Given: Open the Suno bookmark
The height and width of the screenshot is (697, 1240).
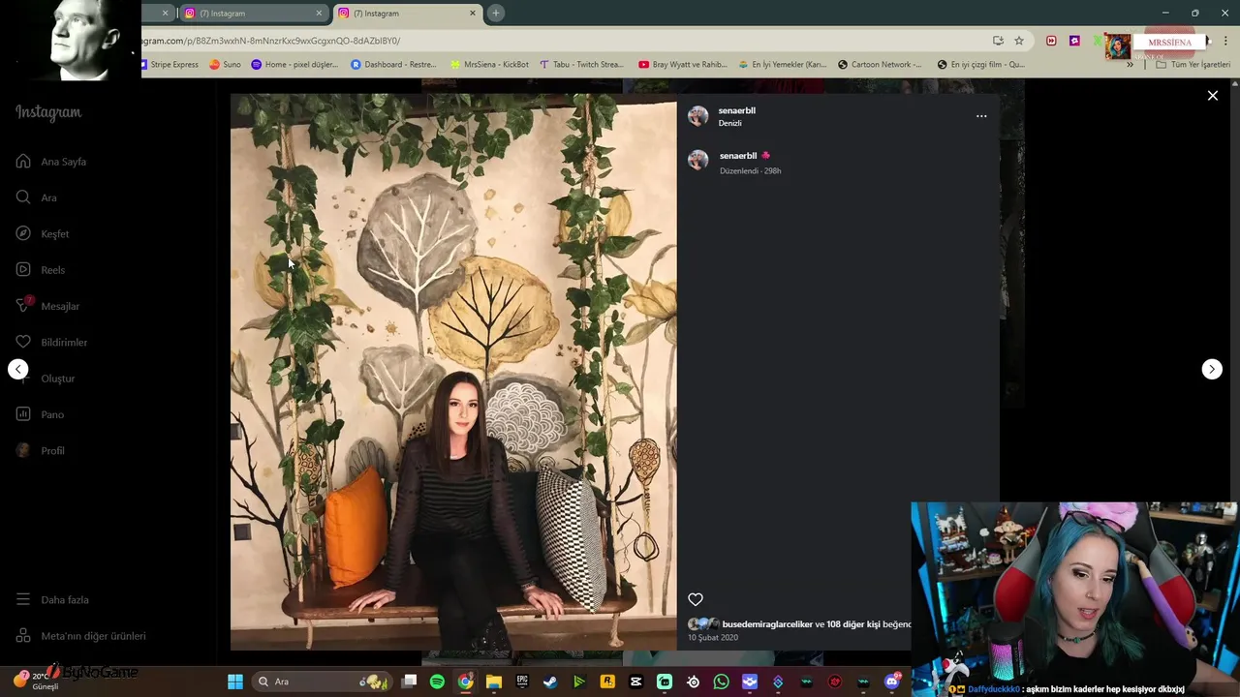Looking at the screenshot, I should [225, 65].
